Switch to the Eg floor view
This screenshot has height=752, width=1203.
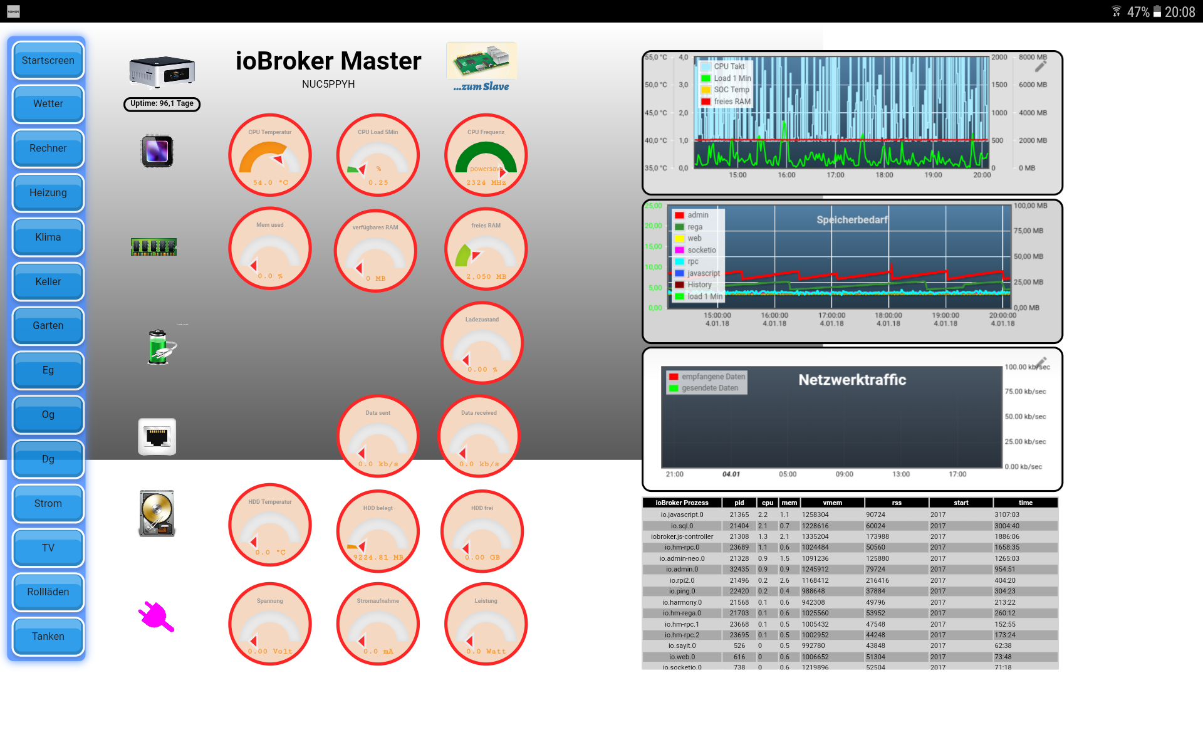point(48,370)
